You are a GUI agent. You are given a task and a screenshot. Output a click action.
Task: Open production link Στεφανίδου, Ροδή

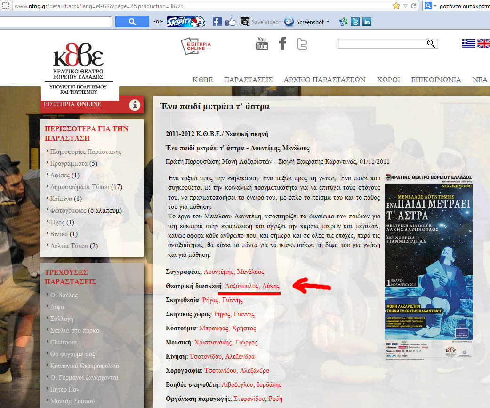tap(258, 399)
